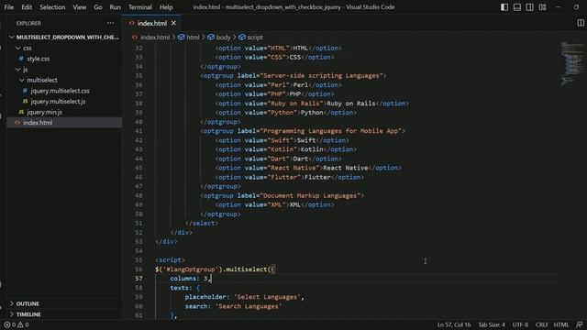587x330 pixels.
Task: Click 'columns: 3,' on line 57
Action: pos(191,279)
